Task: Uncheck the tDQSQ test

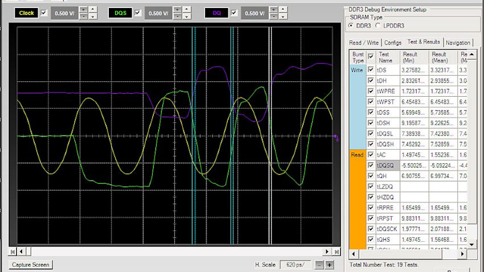Action: click(x=370, y=165)
